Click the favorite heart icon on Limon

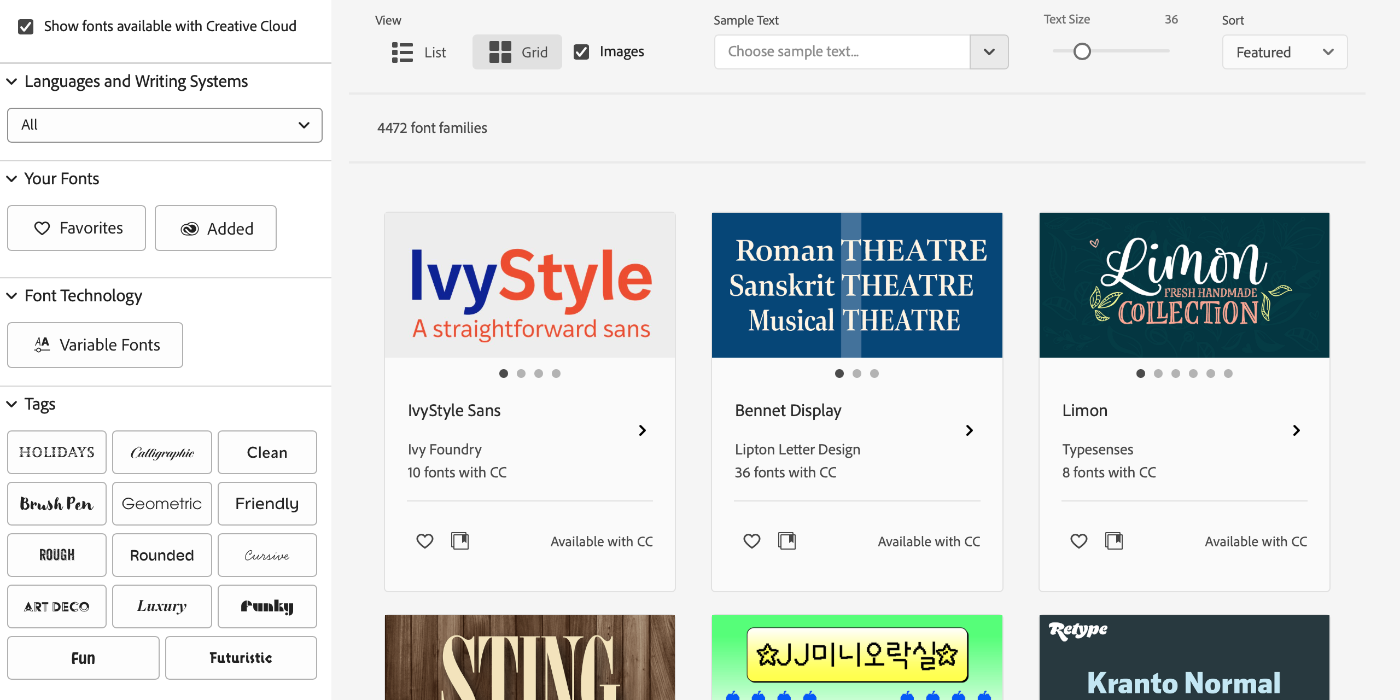1080,541
